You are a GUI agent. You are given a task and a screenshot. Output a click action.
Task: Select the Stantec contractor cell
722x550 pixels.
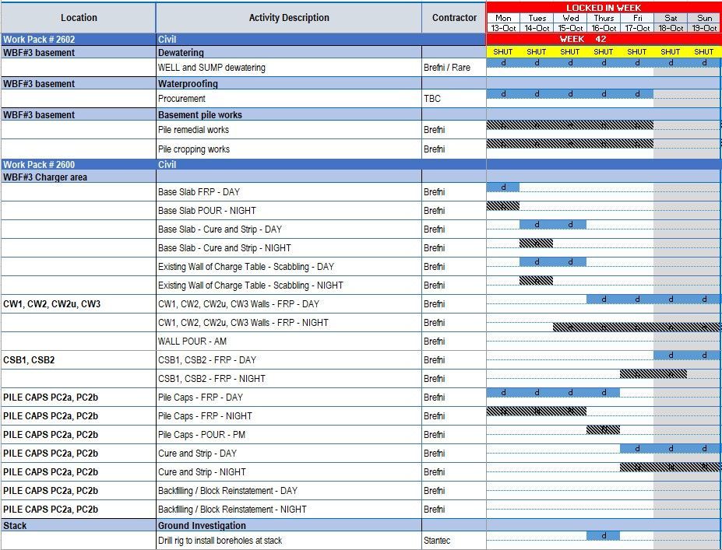tap(454, 541)
